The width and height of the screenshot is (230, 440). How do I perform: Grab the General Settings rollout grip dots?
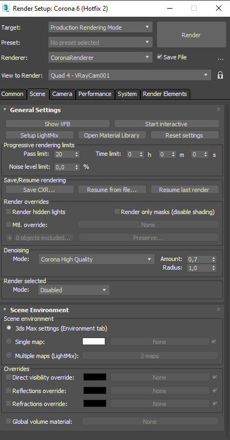click(x=218, y=109)
